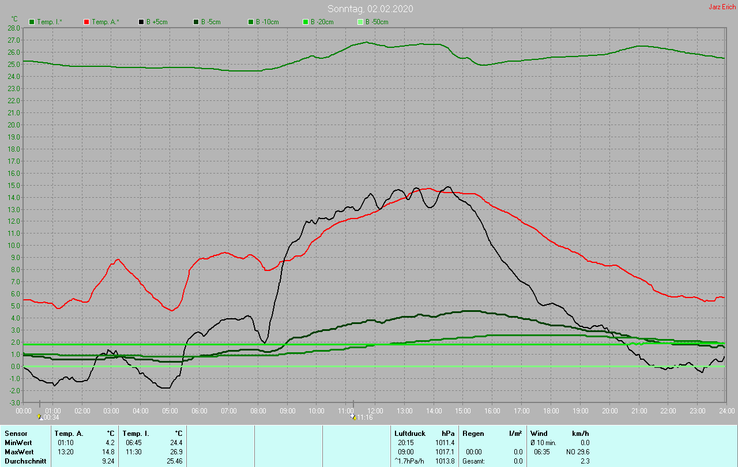This screenshot has height=467, width=738.
Task: Click the Jarz Erich label
Action: coord(722,7)
